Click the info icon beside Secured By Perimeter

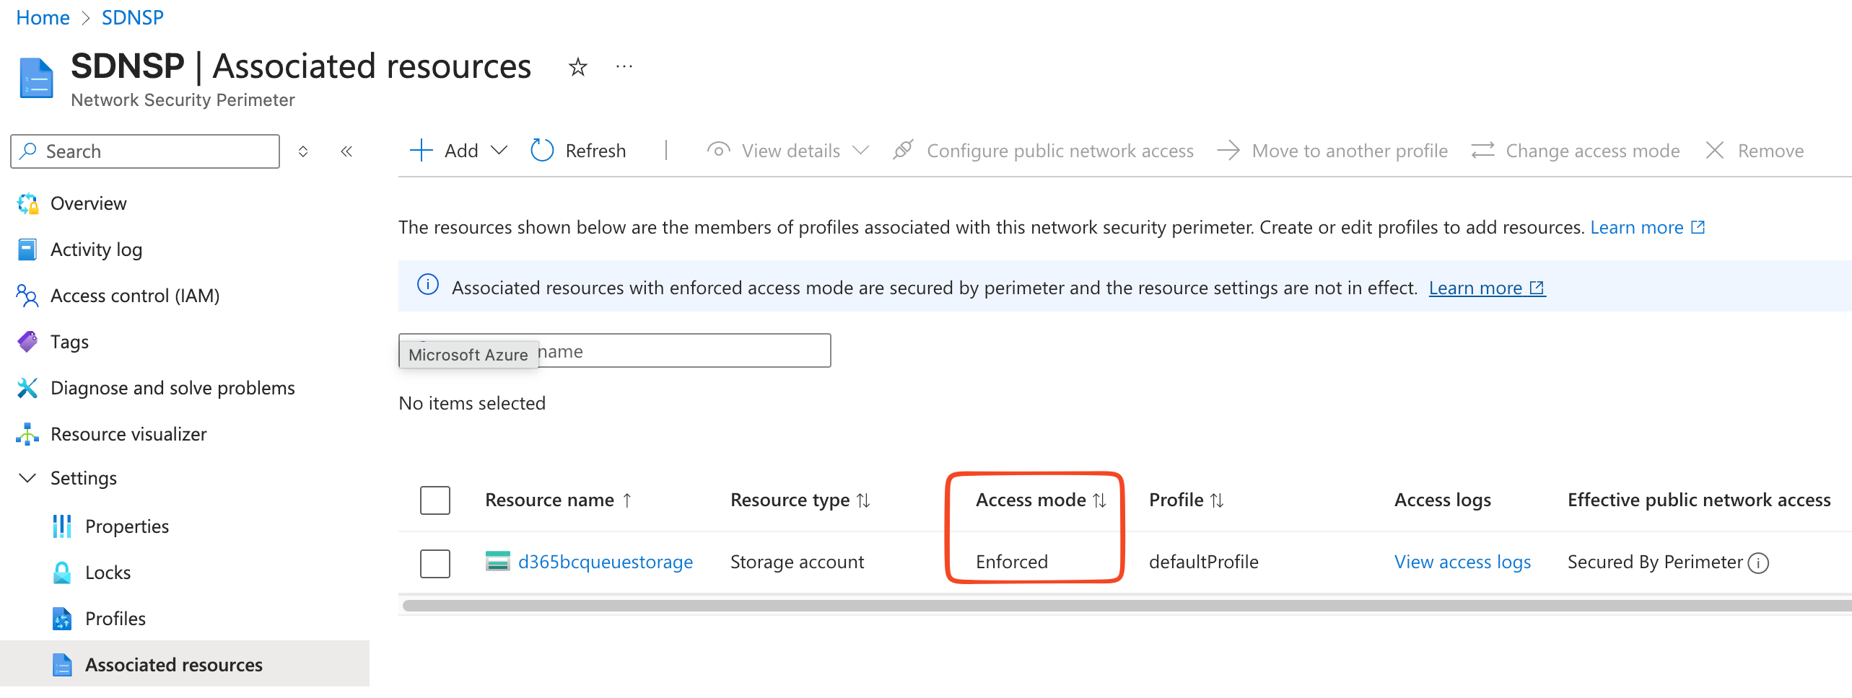pyautogui.click(x=1759, y=562)
